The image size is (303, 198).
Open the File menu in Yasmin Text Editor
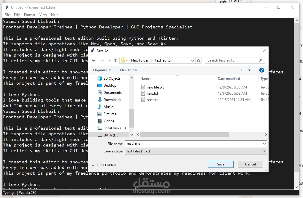click(x=7, y=15)
